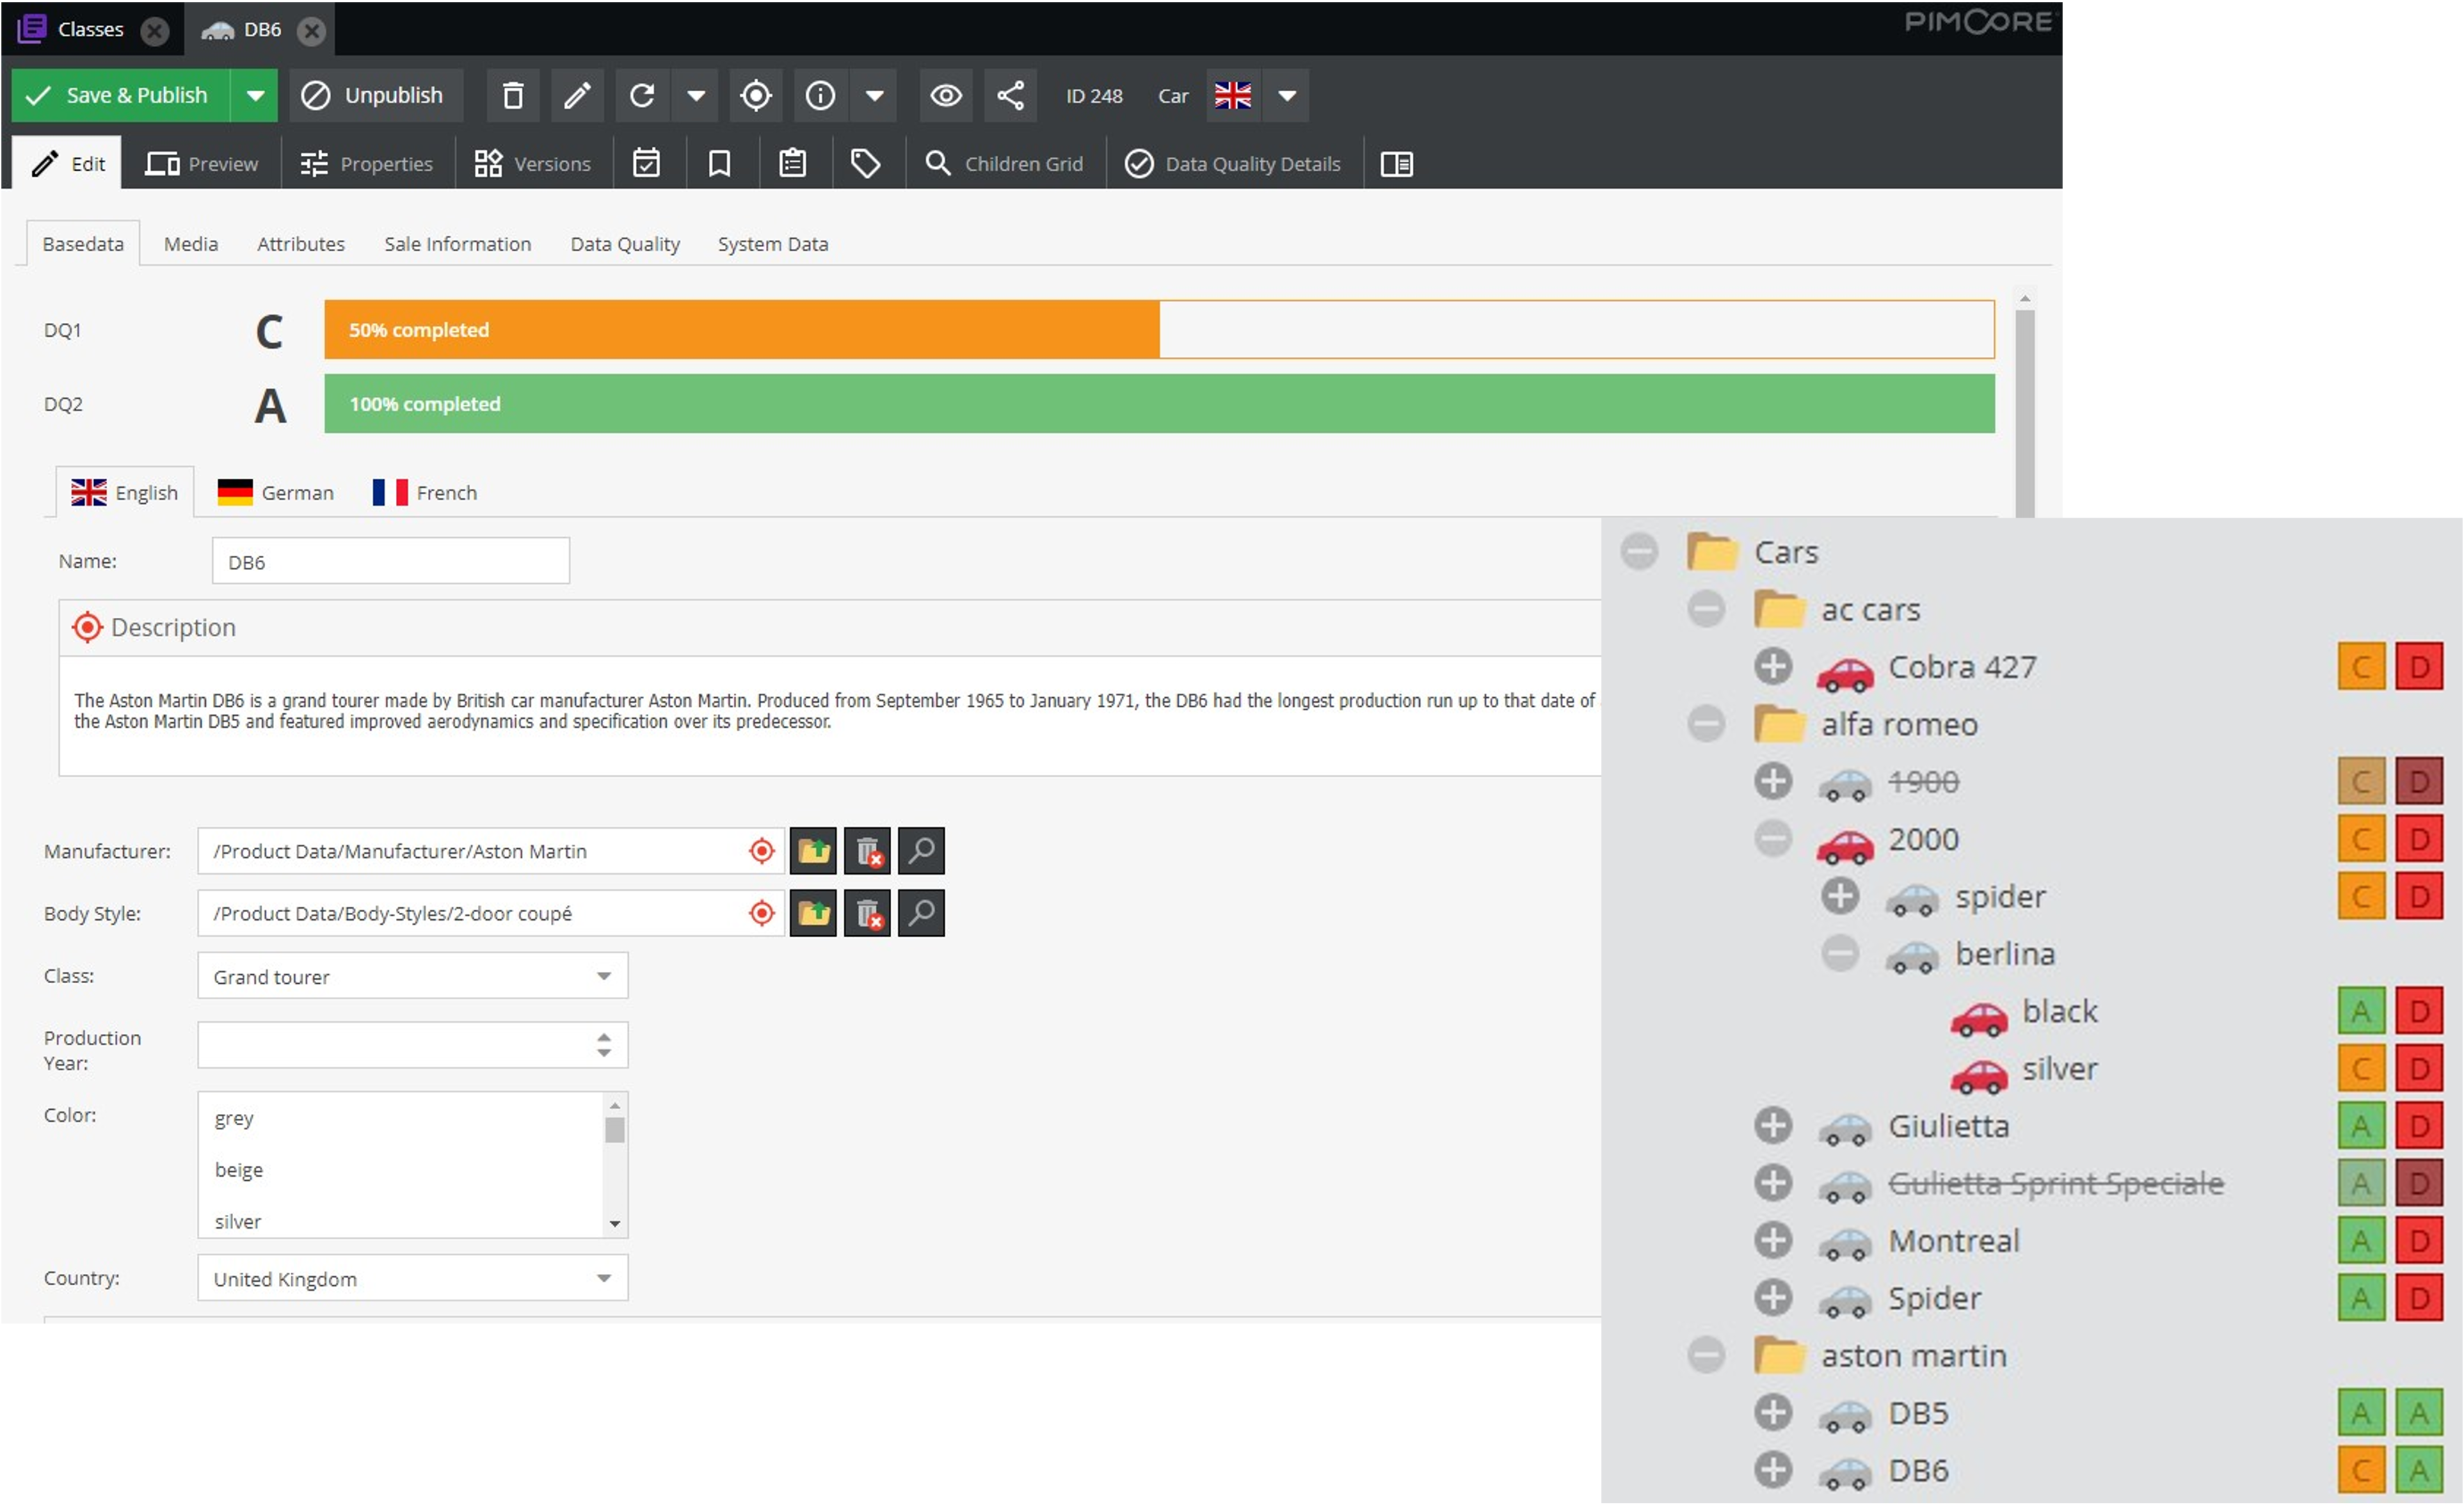The width and height of the screenshot is (2464, 1505).
Task: Collapse the Cars folder in tree
Action: pos(1639,552)
